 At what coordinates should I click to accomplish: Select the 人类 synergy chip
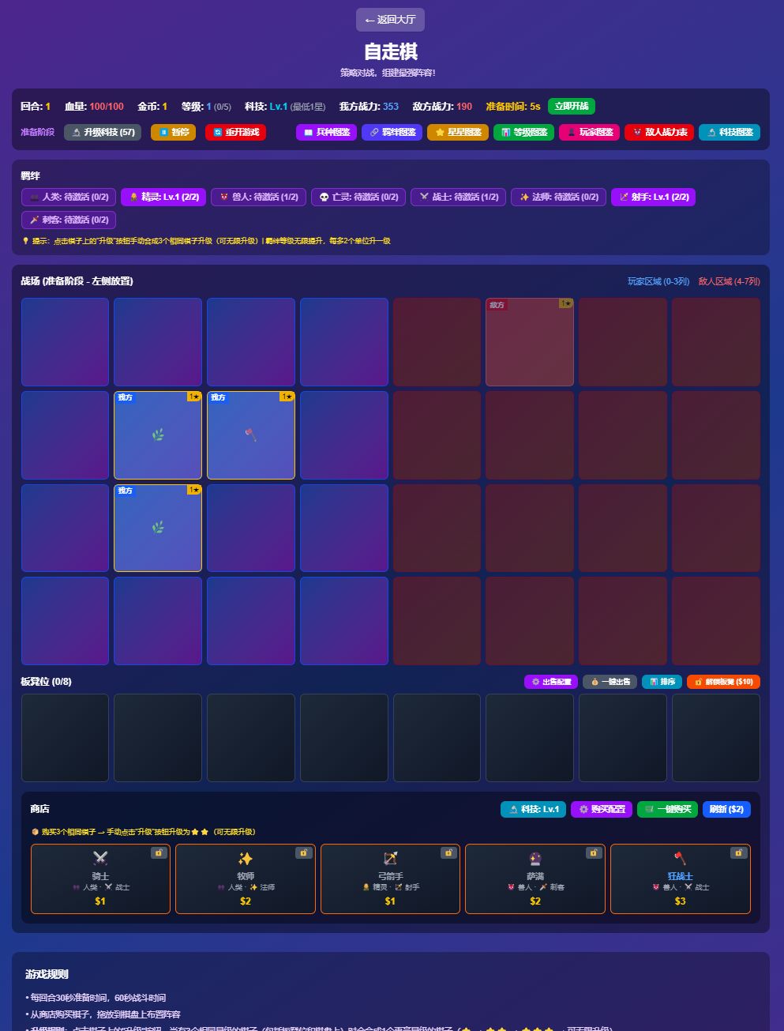click(69, 197)
